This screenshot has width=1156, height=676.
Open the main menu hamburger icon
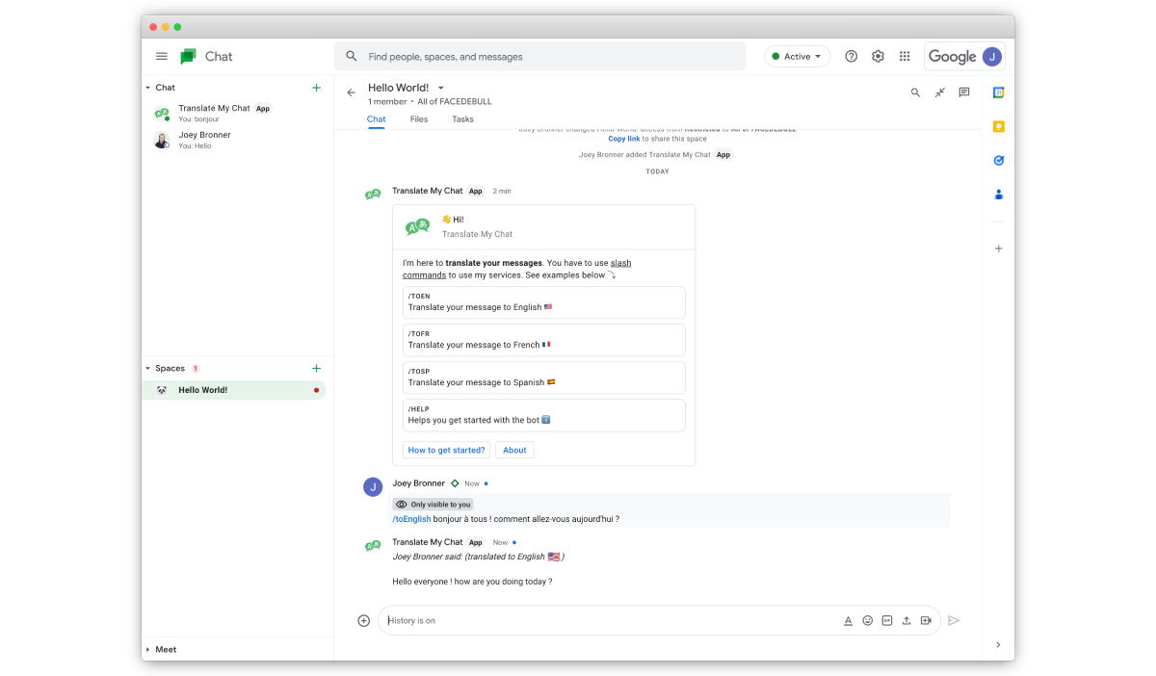(x=162, y=57)
